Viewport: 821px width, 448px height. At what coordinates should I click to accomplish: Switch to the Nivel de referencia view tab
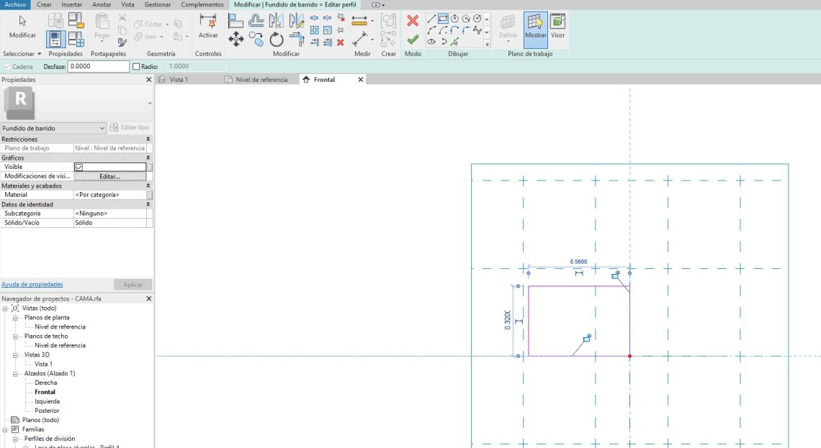pos(261,80)
